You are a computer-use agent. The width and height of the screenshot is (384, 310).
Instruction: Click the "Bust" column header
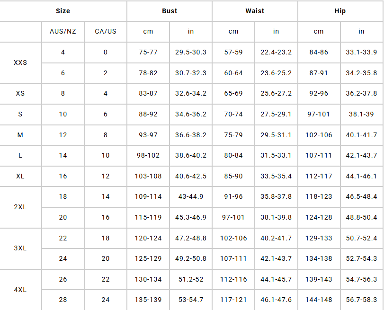169,11
